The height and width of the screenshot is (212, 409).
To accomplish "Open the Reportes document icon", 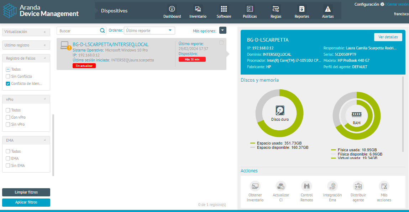I will (x=302, y=9).
